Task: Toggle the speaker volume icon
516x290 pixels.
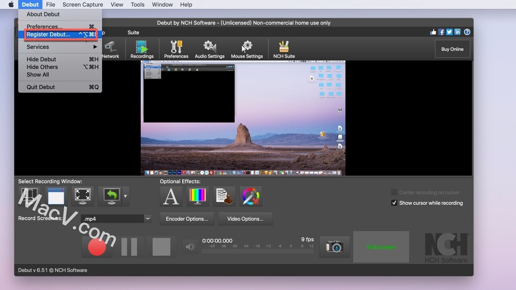Action: click(x=189, y=246)
